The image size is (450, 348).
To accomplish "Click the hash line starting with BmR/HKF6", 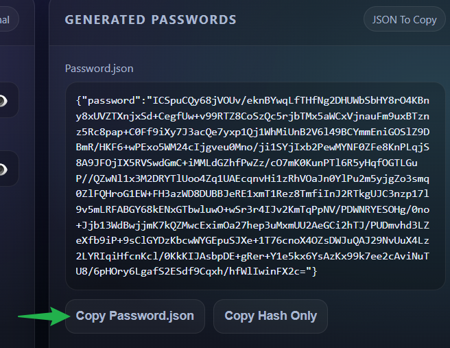I will coord(252,147).
